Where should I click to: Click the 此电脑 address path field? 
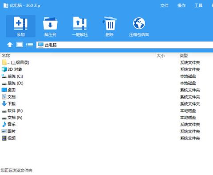[x=125, y=45]
